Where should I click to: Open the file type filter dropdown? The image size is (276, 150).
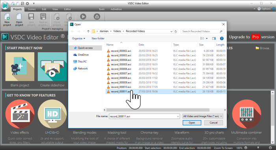203,116
